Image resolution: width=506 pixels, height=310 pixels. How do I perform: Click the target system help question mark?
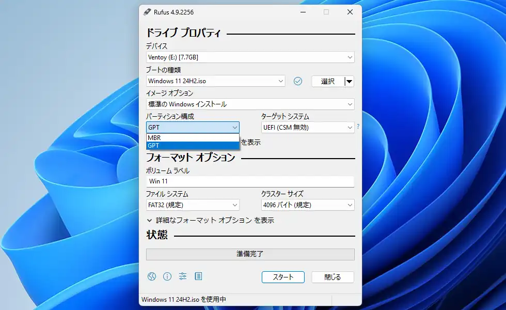coord(358,127)
